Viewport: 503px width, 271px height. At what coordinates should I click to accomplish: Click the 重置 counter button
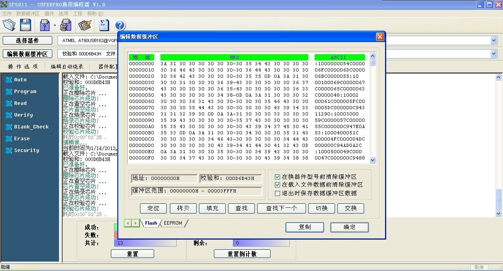[x=133, y=254]
